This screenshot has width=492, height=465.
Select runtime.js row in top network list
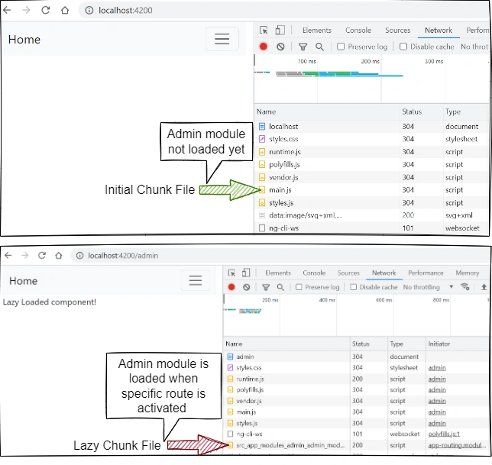[x=371, y=152]
